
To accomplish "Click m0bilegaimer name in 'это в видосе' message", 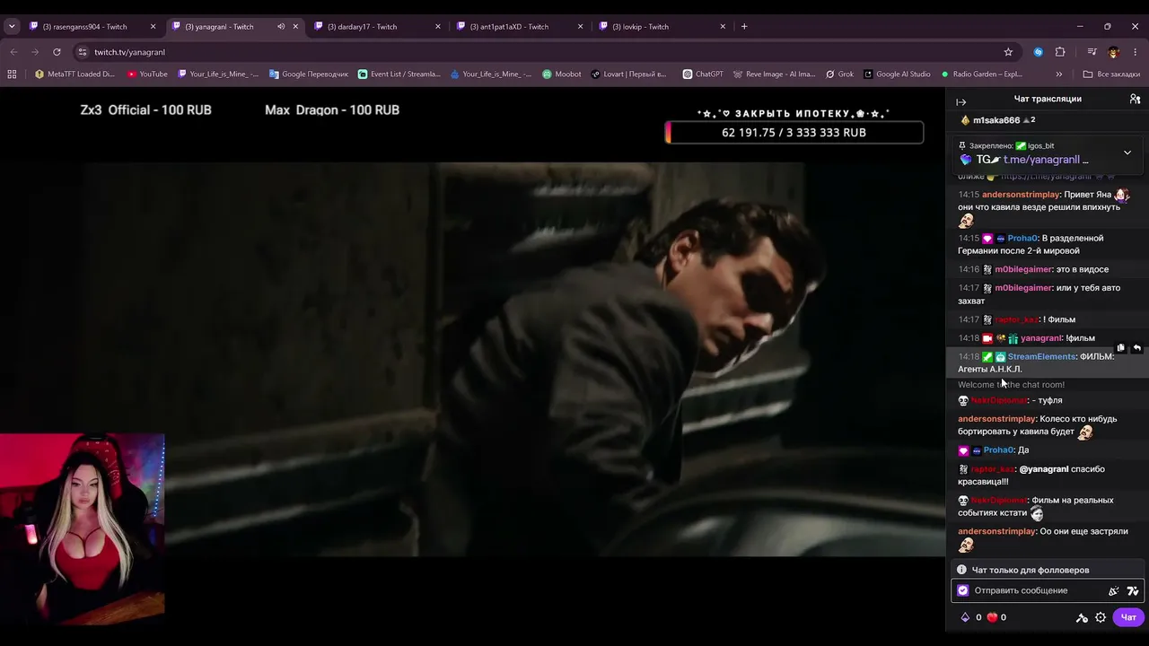I will point(1023,269).
